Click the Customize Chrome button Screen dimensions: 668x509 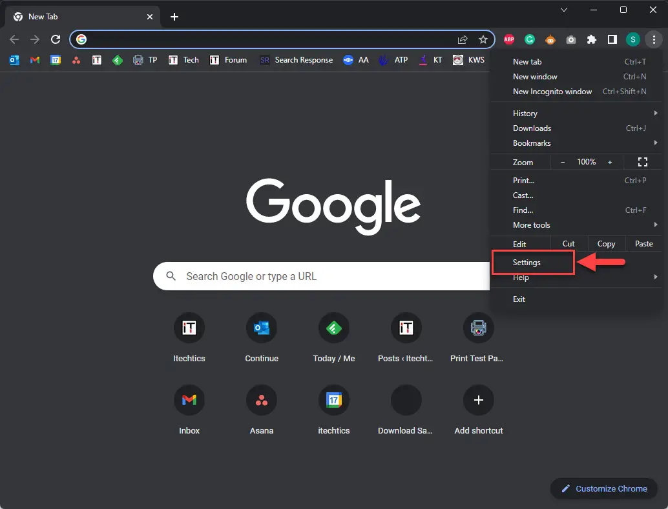coord(603,488)
